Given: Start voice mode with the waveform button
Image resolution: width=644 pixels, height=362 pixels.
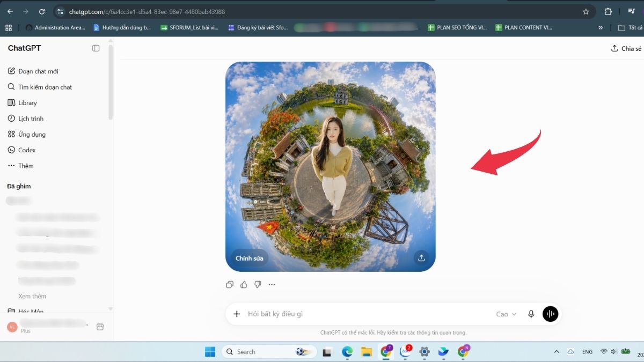Looking at the screenshot, I should point(550,314).
